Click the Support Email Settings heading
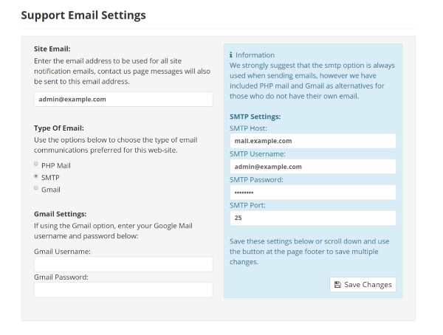Image resolution: width=443 pixels, height=335 pixels. (83, 15)
